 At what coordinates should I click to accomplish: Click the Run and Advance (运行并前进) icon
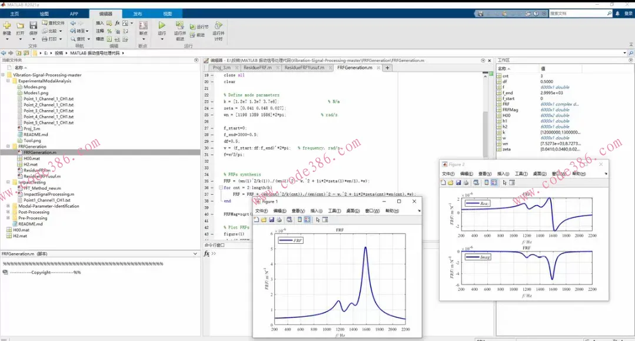point(180,26)
